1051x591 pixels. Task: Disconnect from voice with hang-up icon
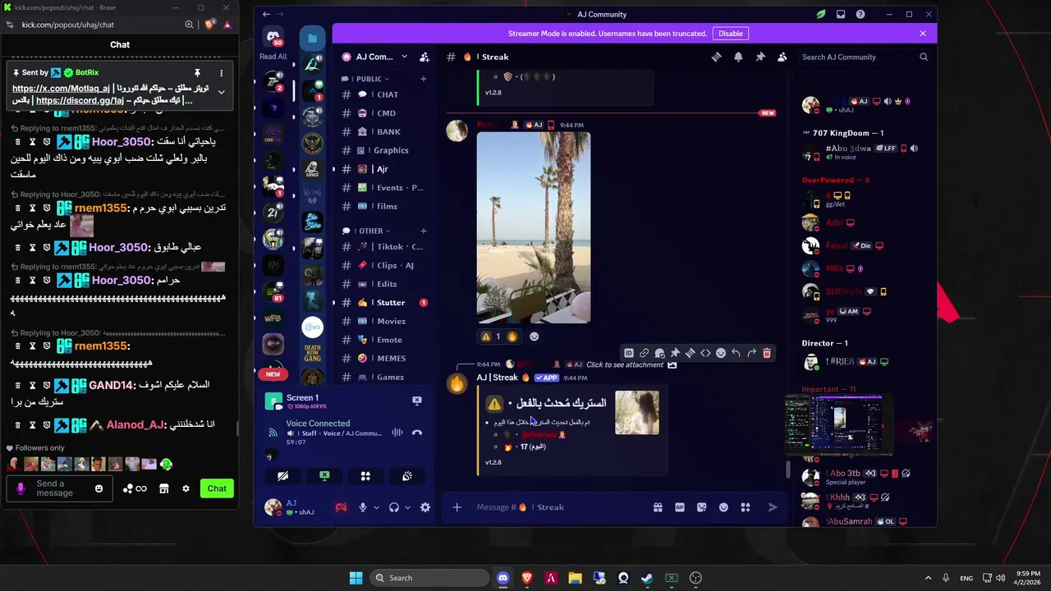coord(417,433)
